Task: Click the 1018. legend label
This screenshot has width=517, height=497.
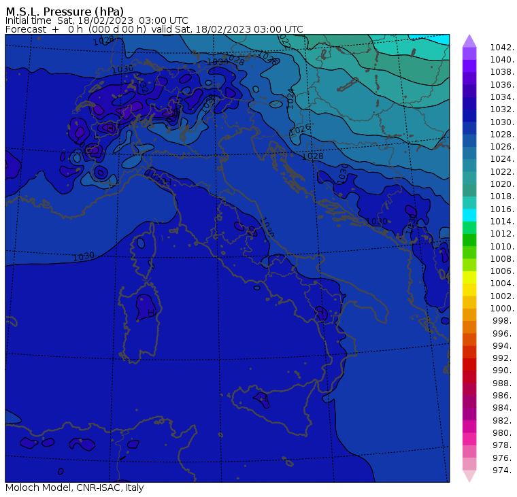Action: pyautogui.click(x=502, y=196)
